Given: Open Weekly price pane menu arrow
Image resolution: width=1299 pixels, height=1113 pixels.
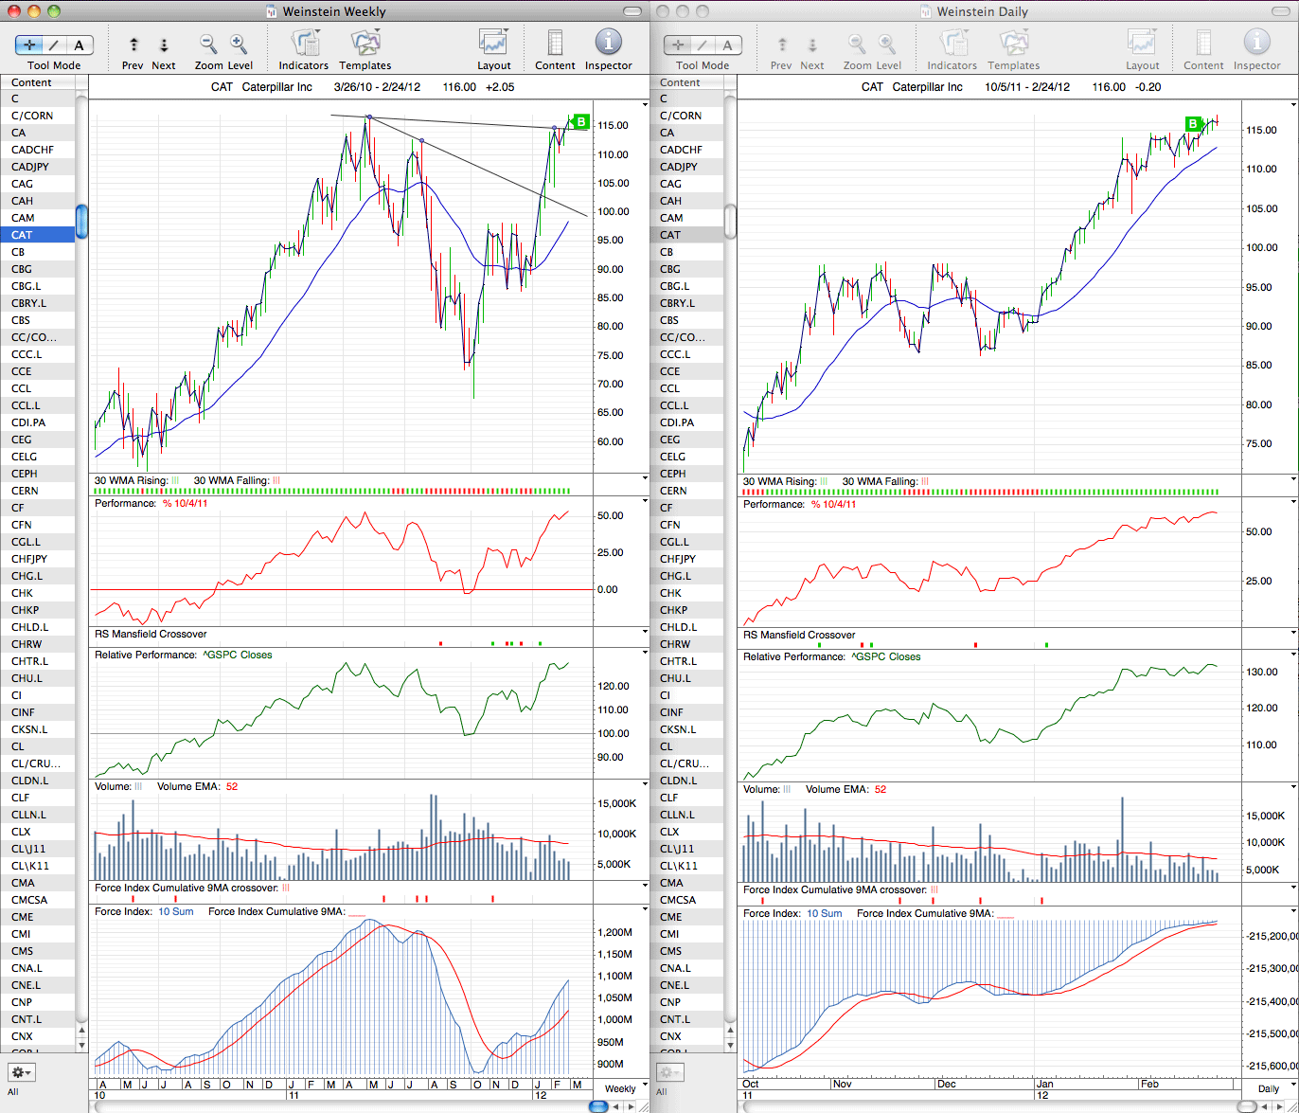Looking at the screenshot, I should 646,104.
